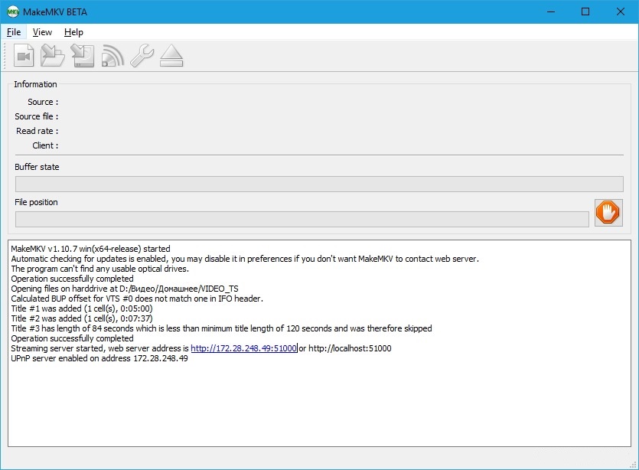Maximize the MakeMKV window
Viewport: 639px width, 470px height.
click(x=585, y=11)
